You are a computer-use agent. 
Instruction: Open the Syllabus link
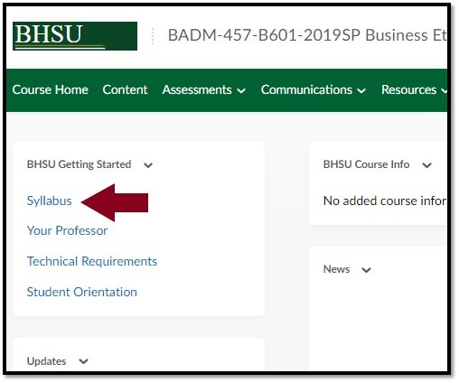click(x=50, y=201)
